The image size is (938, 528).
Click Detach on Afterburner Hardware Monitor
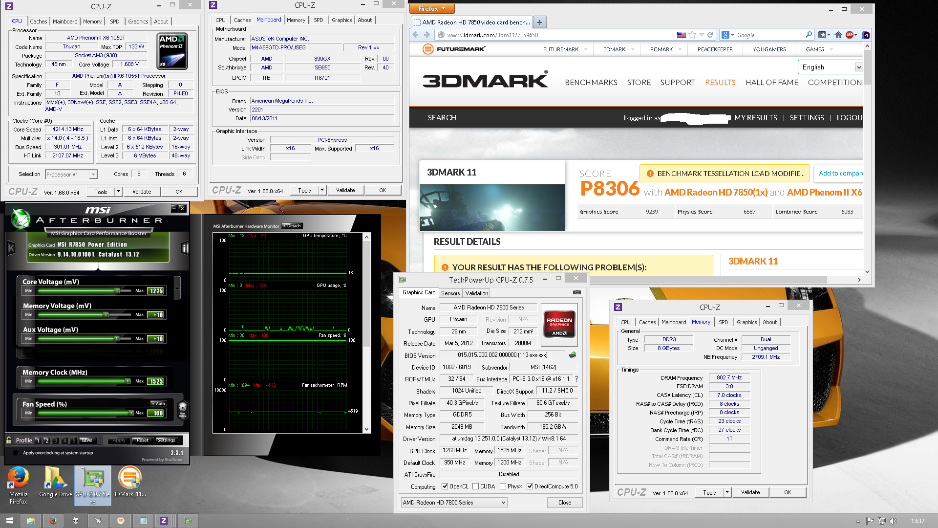coord(292,226)
